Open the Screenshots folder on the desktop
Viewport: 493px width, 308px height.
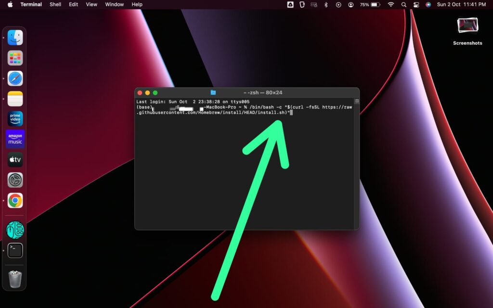coord(467,26)
